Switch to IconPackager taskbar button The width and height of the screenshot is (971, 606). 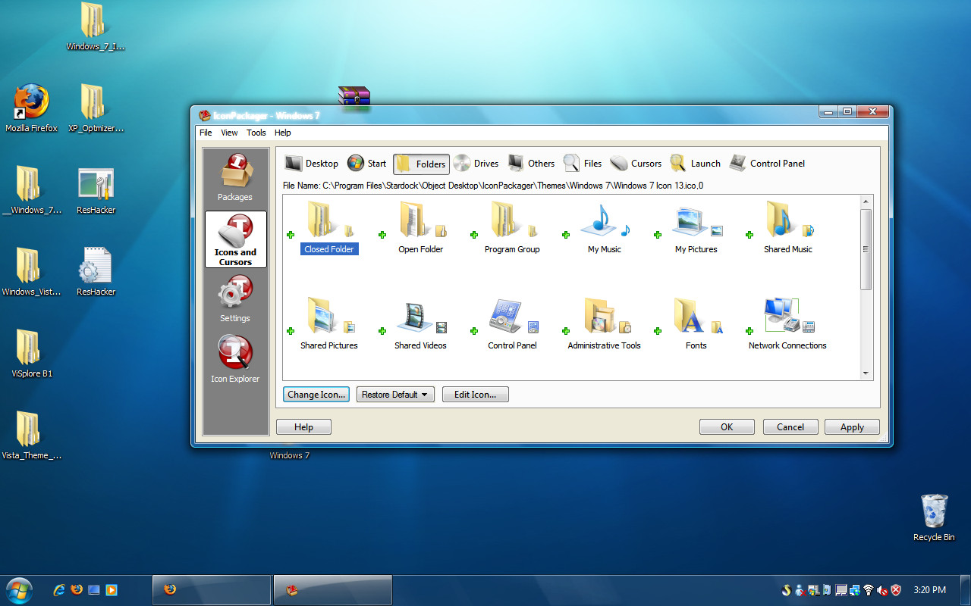tap(332, 590)
